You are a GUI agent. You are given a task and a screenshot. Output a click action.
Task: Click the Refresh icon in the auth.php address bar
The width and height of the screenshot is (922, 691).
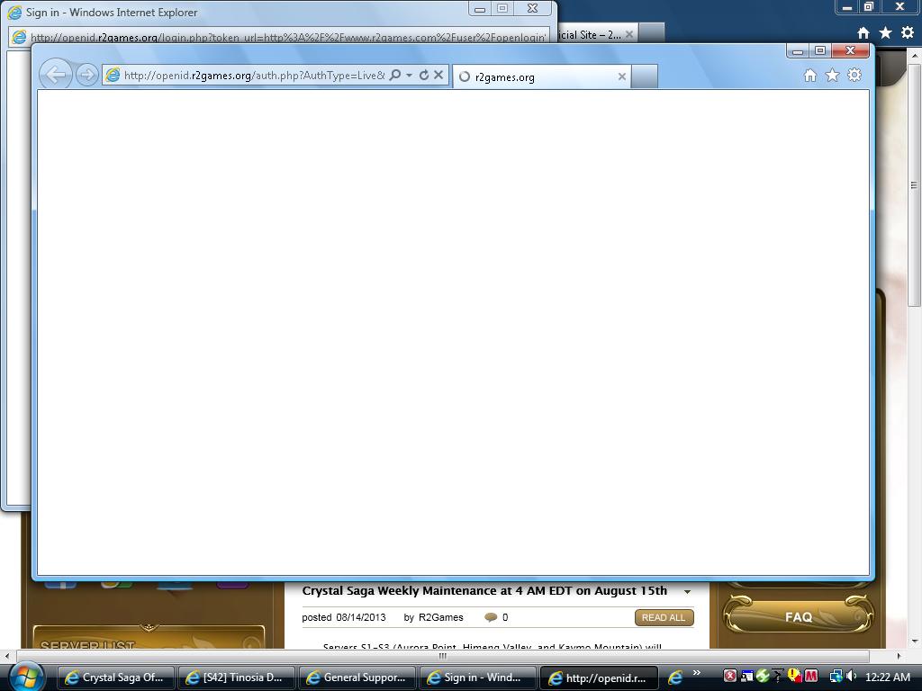click(423, 76)
